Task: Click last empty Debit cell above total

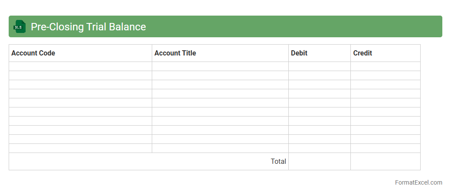Action: click(319, 148)
